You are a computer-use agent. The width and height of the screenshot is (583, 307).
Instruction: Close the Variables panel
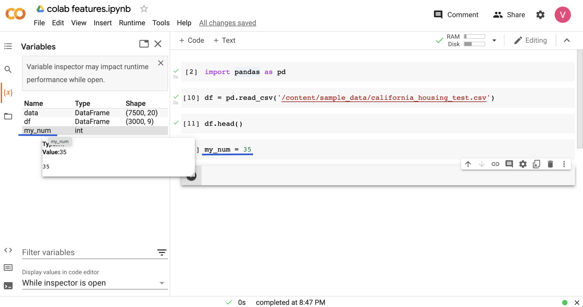coord(158,44)
